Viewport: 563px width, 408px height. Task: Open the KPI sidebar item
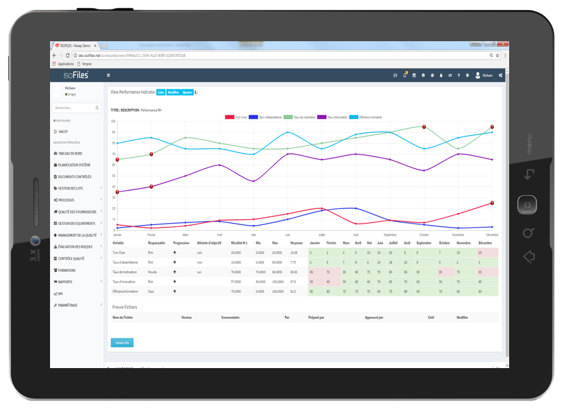58,294
